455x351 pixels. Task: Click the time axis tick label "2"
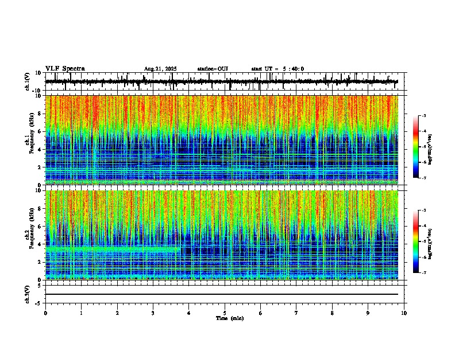pyautogui.click(x=117, y=313)
